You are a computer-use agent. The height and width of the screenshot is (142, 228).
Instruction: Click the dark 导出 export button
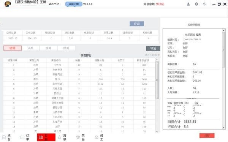(x=153, y=48)
